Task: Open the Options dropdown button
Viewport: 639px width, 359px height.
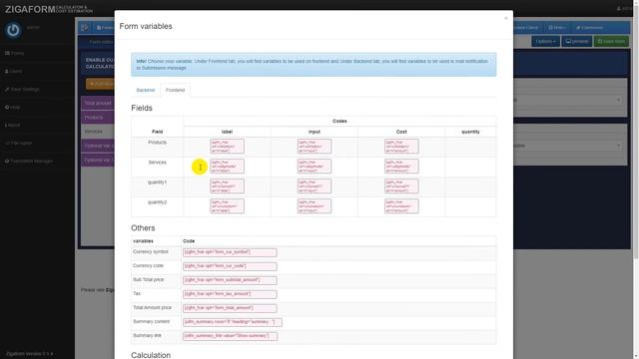Action: (545, 41)
